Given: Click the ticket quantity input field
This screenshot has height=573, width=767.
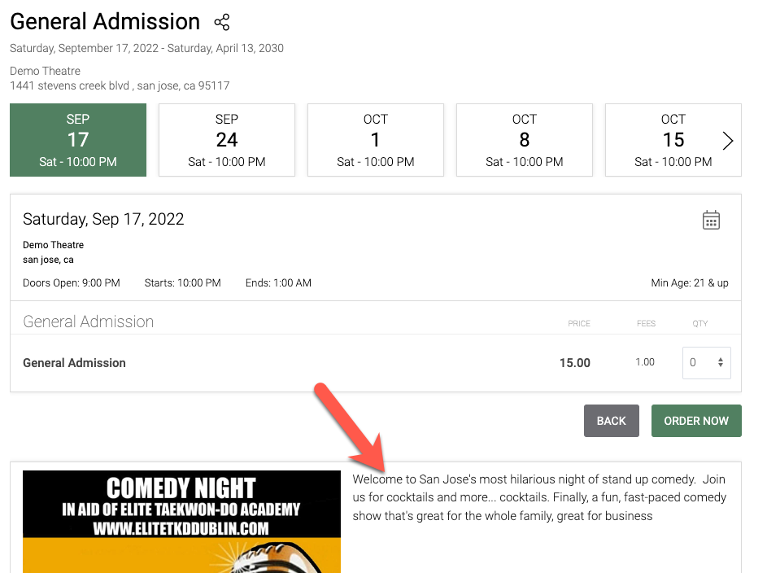Looking at the screenshot, I should tap(706, 362).
